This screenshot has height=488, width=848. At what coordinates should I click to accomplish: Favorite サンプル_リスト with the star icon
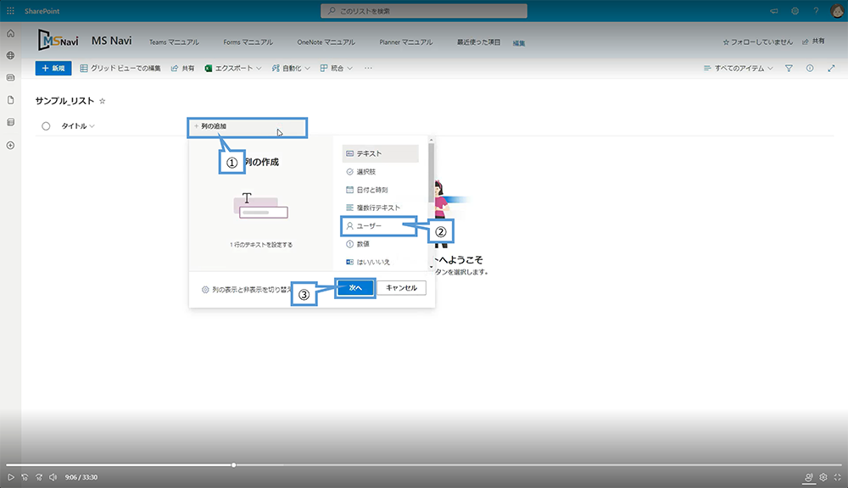(x=103, y=101)
